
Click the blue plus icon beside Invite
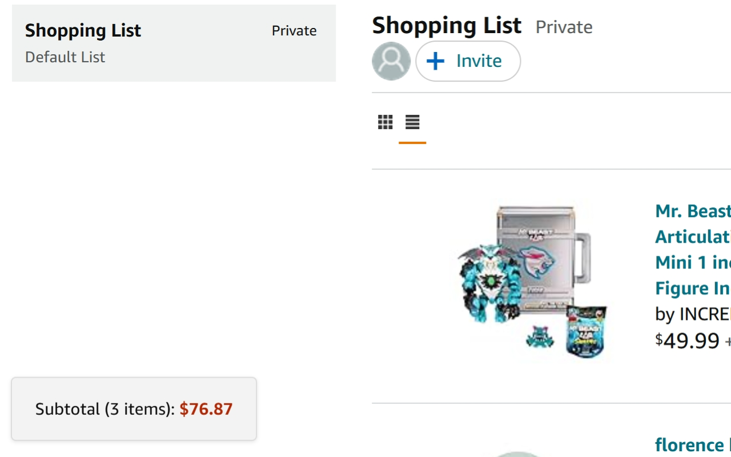(x=436, y=61)
